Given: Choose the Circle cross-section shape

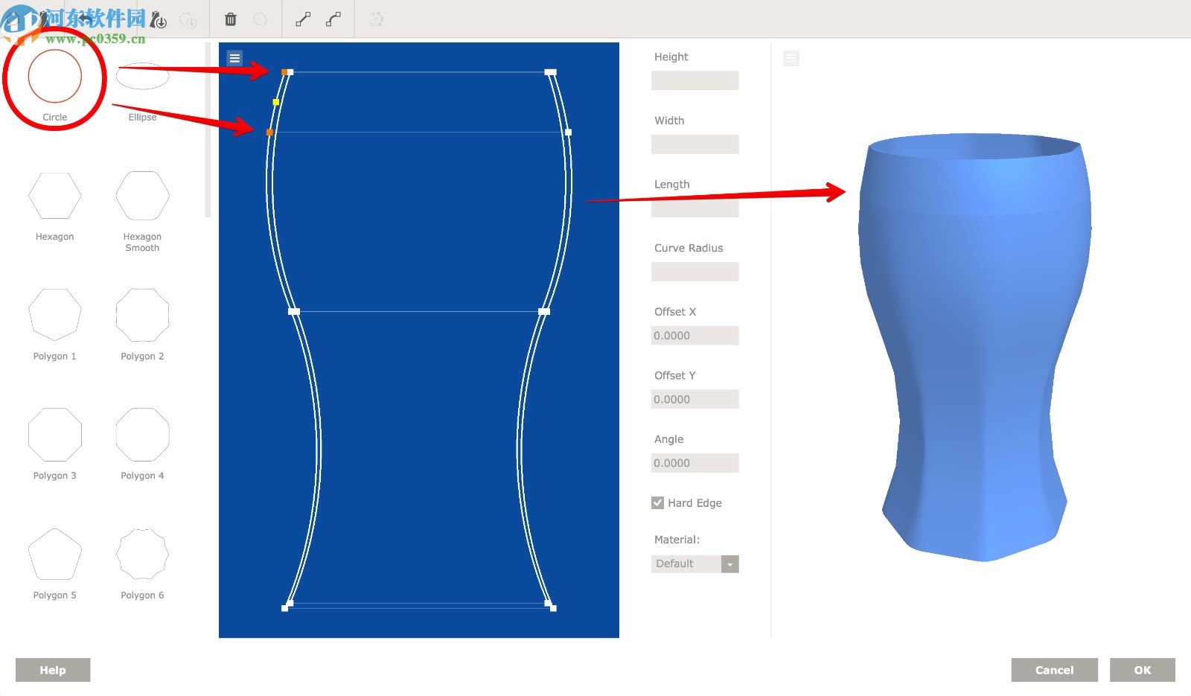Looking at the screenshot, I should [55, 77].
